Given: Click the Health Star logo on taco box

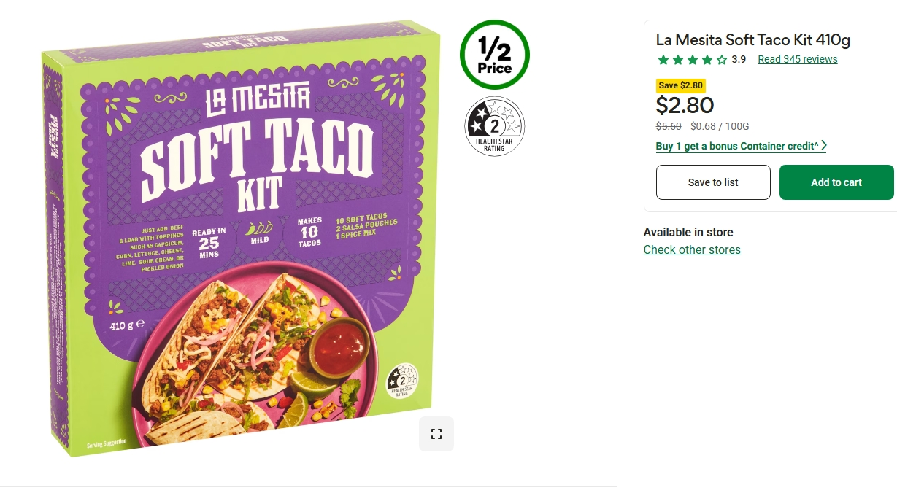Looking at the screenshot, I should (403, 380).
